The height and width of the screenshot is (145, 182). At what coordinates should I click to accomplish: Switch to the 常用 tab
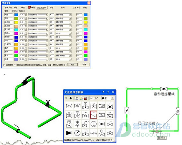tap(6, 11)
